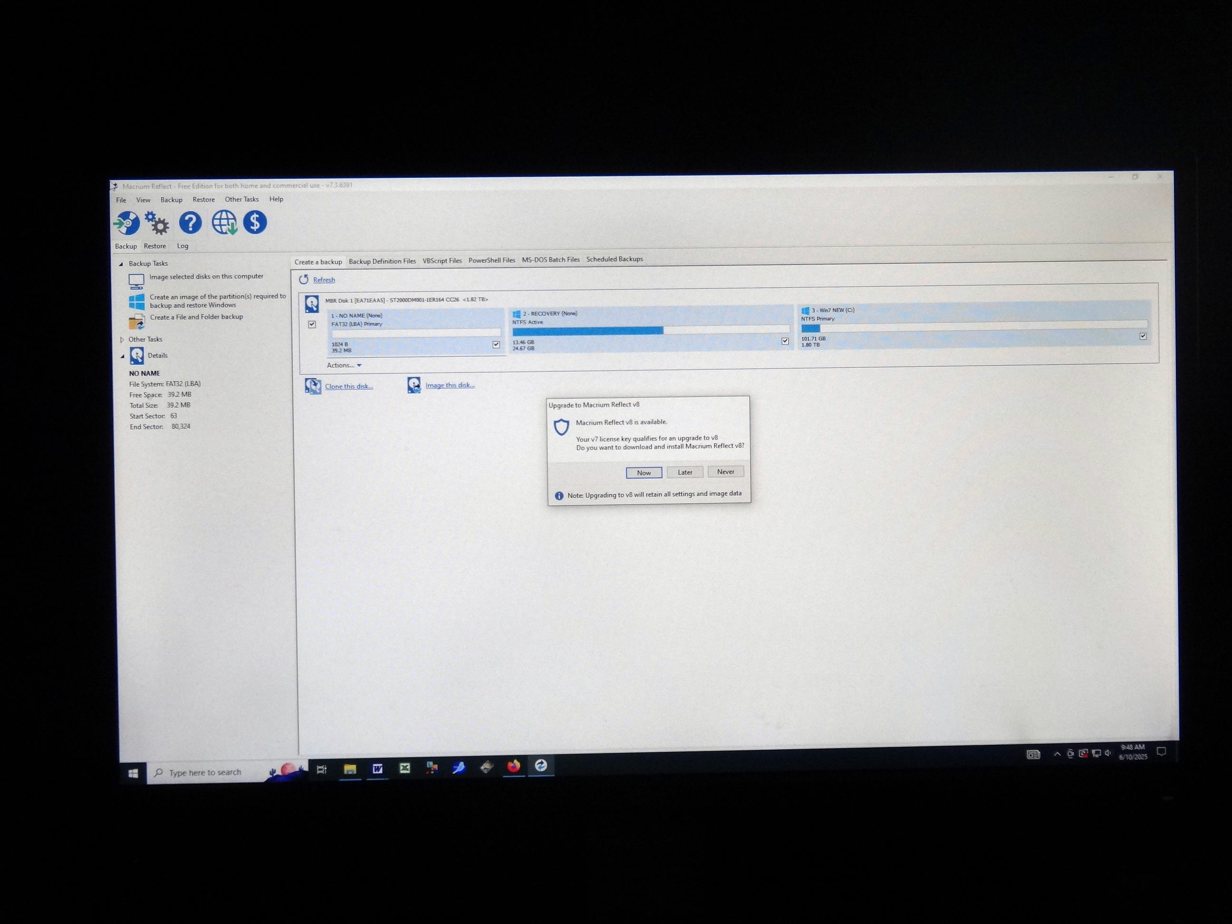Image resolution: width=1232 pixels, height=924 pixels.
Task: Open the Restore menu
Action: pos(203,200)
